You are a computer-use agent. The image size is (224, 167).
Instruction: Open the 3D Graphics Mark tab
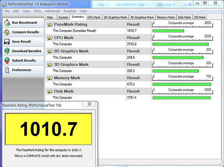click(x=142, y=17)
